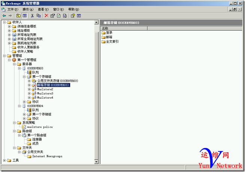Expand the Mailstore2 node
245x172 pixels.
point(29,89)
